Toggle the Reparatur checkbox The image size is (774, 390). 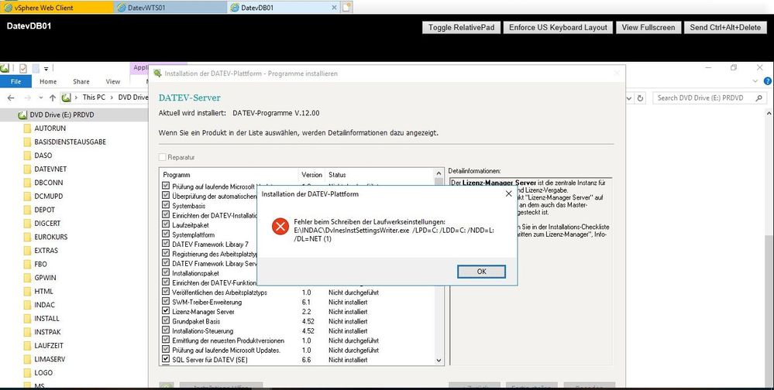pos(163,157)
